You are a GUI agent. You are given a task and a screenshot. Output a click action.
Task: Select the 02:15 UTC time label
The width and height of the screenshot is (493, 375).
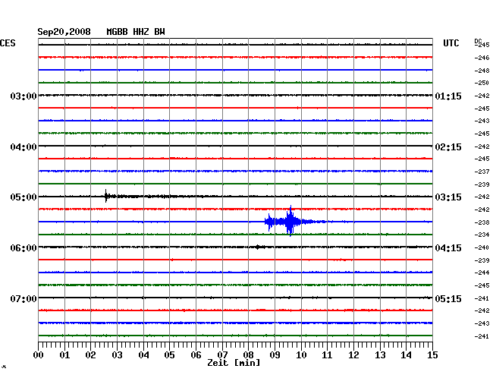pyautogui.click(x=448, y=147)
